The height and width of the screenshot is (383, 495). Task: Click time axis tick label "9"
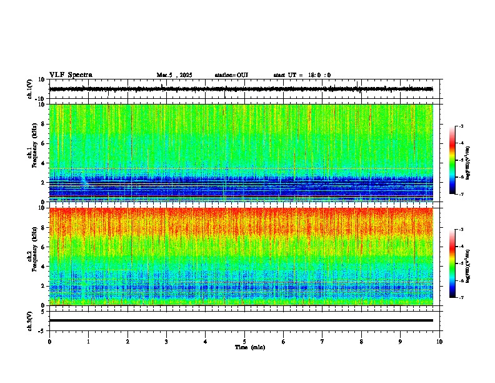[x=400, y=342]
